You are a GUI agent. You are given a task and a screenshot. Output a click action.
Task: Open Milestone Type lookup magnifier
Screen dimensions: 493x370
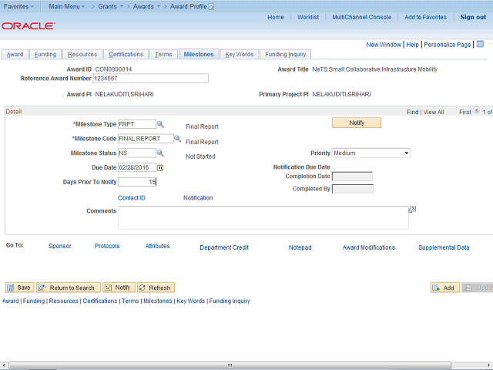coord(160,124)
